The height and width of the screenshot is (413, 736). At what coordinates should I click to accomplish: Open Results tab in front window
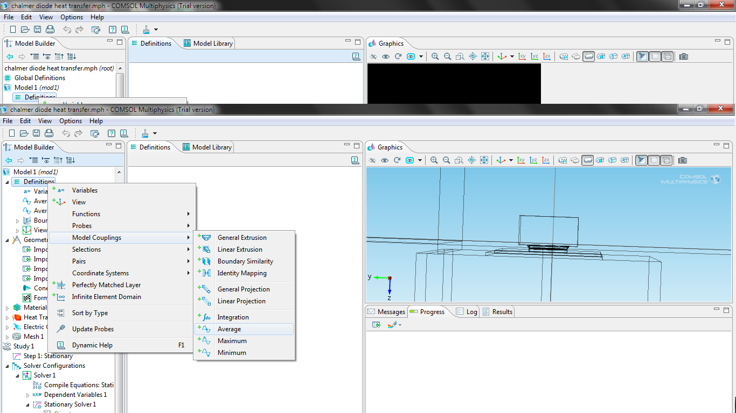tap(497, 312)
